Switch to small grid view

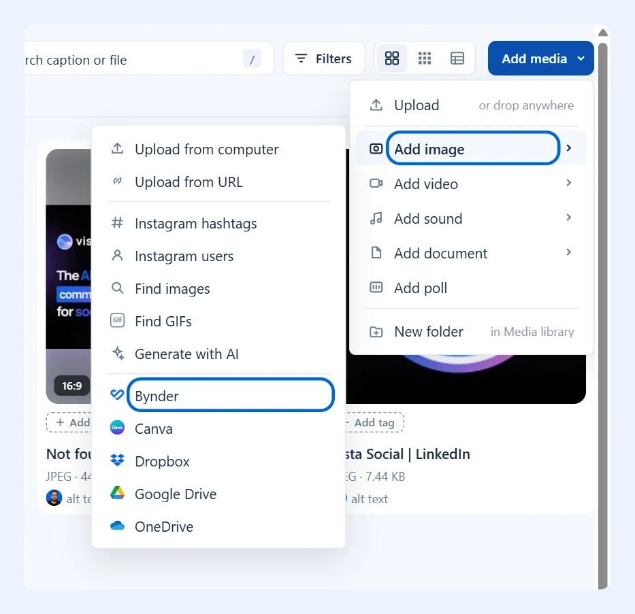(x=425, y=58)
